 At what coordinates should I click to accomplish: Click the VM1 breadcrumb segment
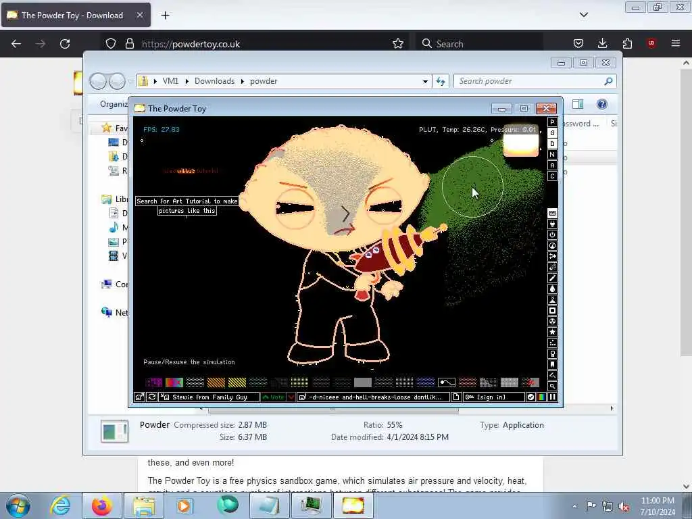pos(170,81)
